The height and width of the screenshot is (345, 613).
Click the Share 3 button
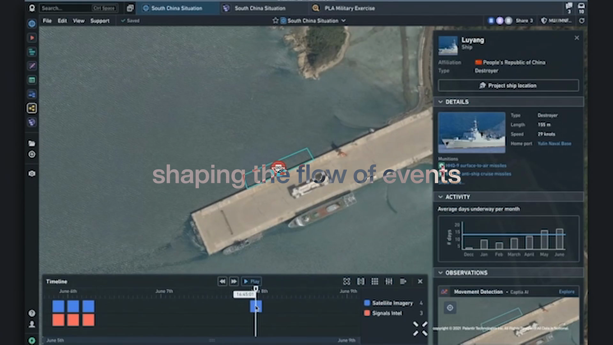pos(524,21)
